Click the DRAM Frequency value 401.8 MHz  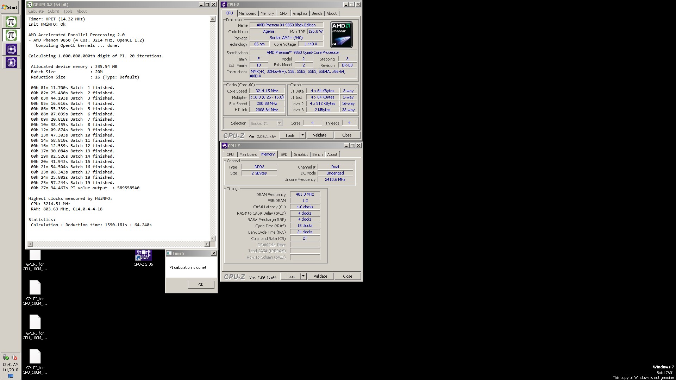305,194
